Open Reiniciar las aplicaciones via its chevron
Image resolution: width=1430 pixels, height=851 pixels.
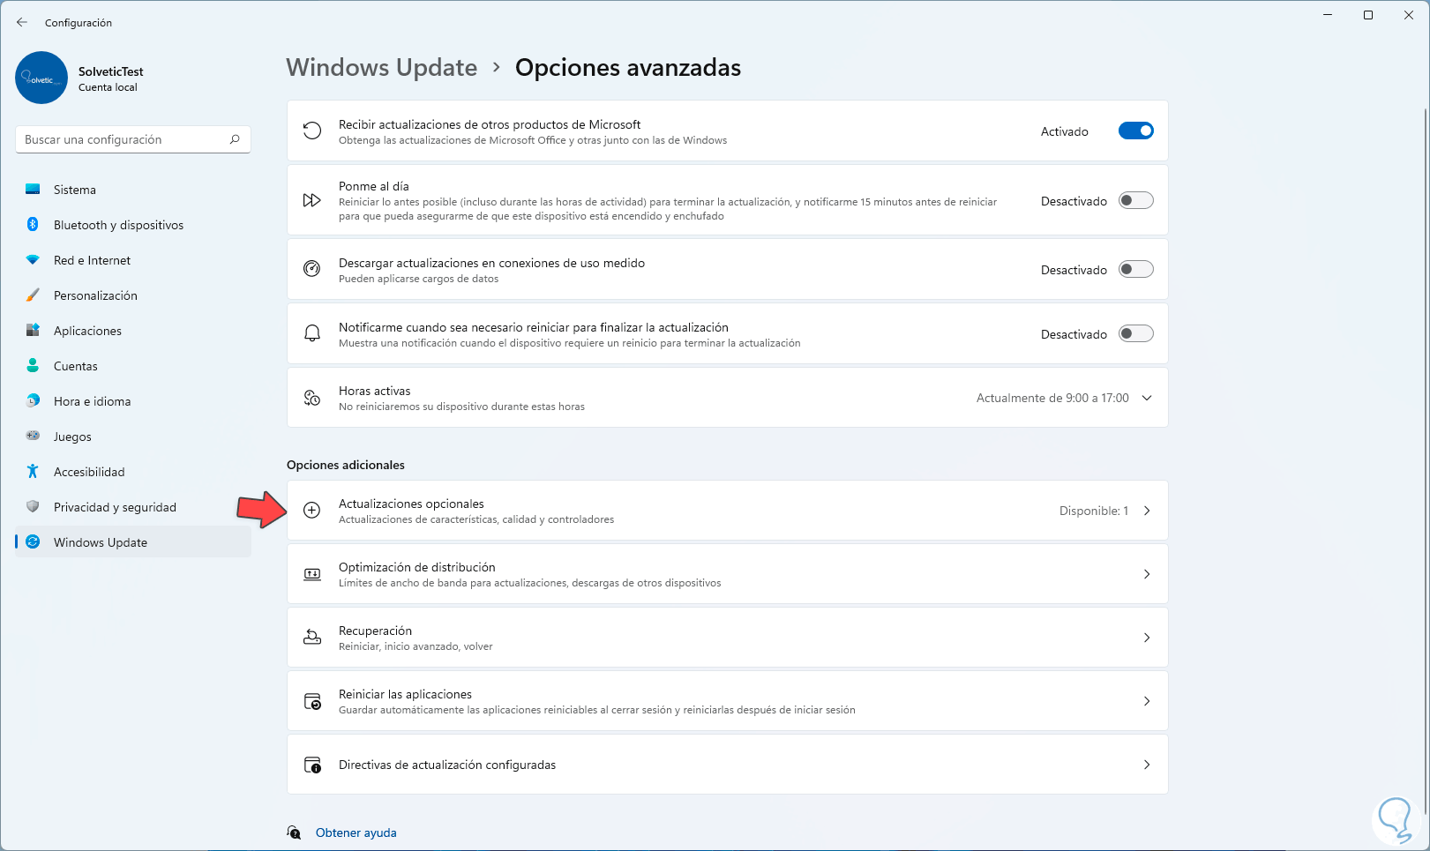(x=1147, y=701)
